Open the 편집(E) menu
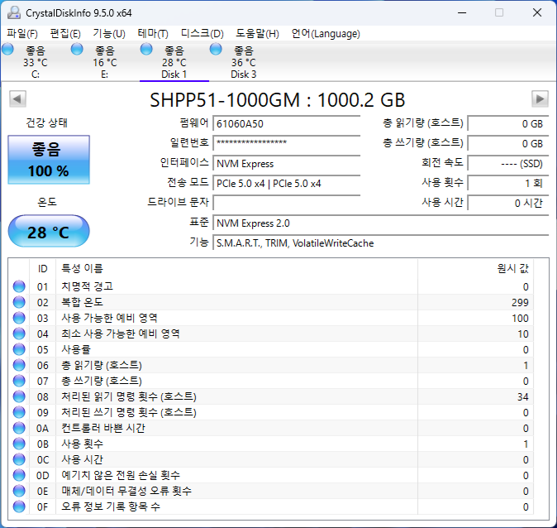The width and height of the screenshot is (557, 528). point(65,33)
